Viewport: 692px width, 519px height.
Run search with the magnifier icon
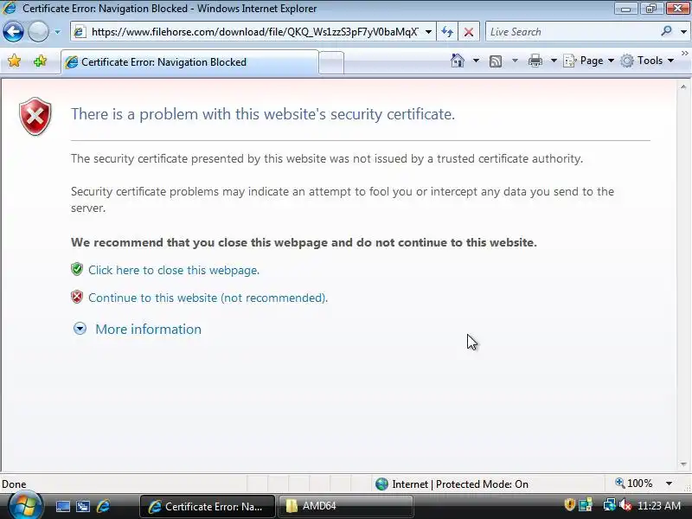tap(666, 31)
